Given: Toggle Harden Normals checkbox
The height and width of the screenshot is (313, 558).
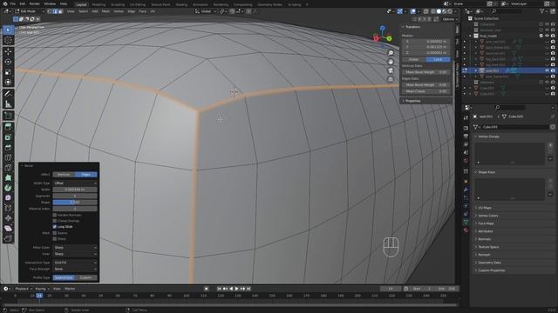Looking at the screenshot, I should click(54, 215).
